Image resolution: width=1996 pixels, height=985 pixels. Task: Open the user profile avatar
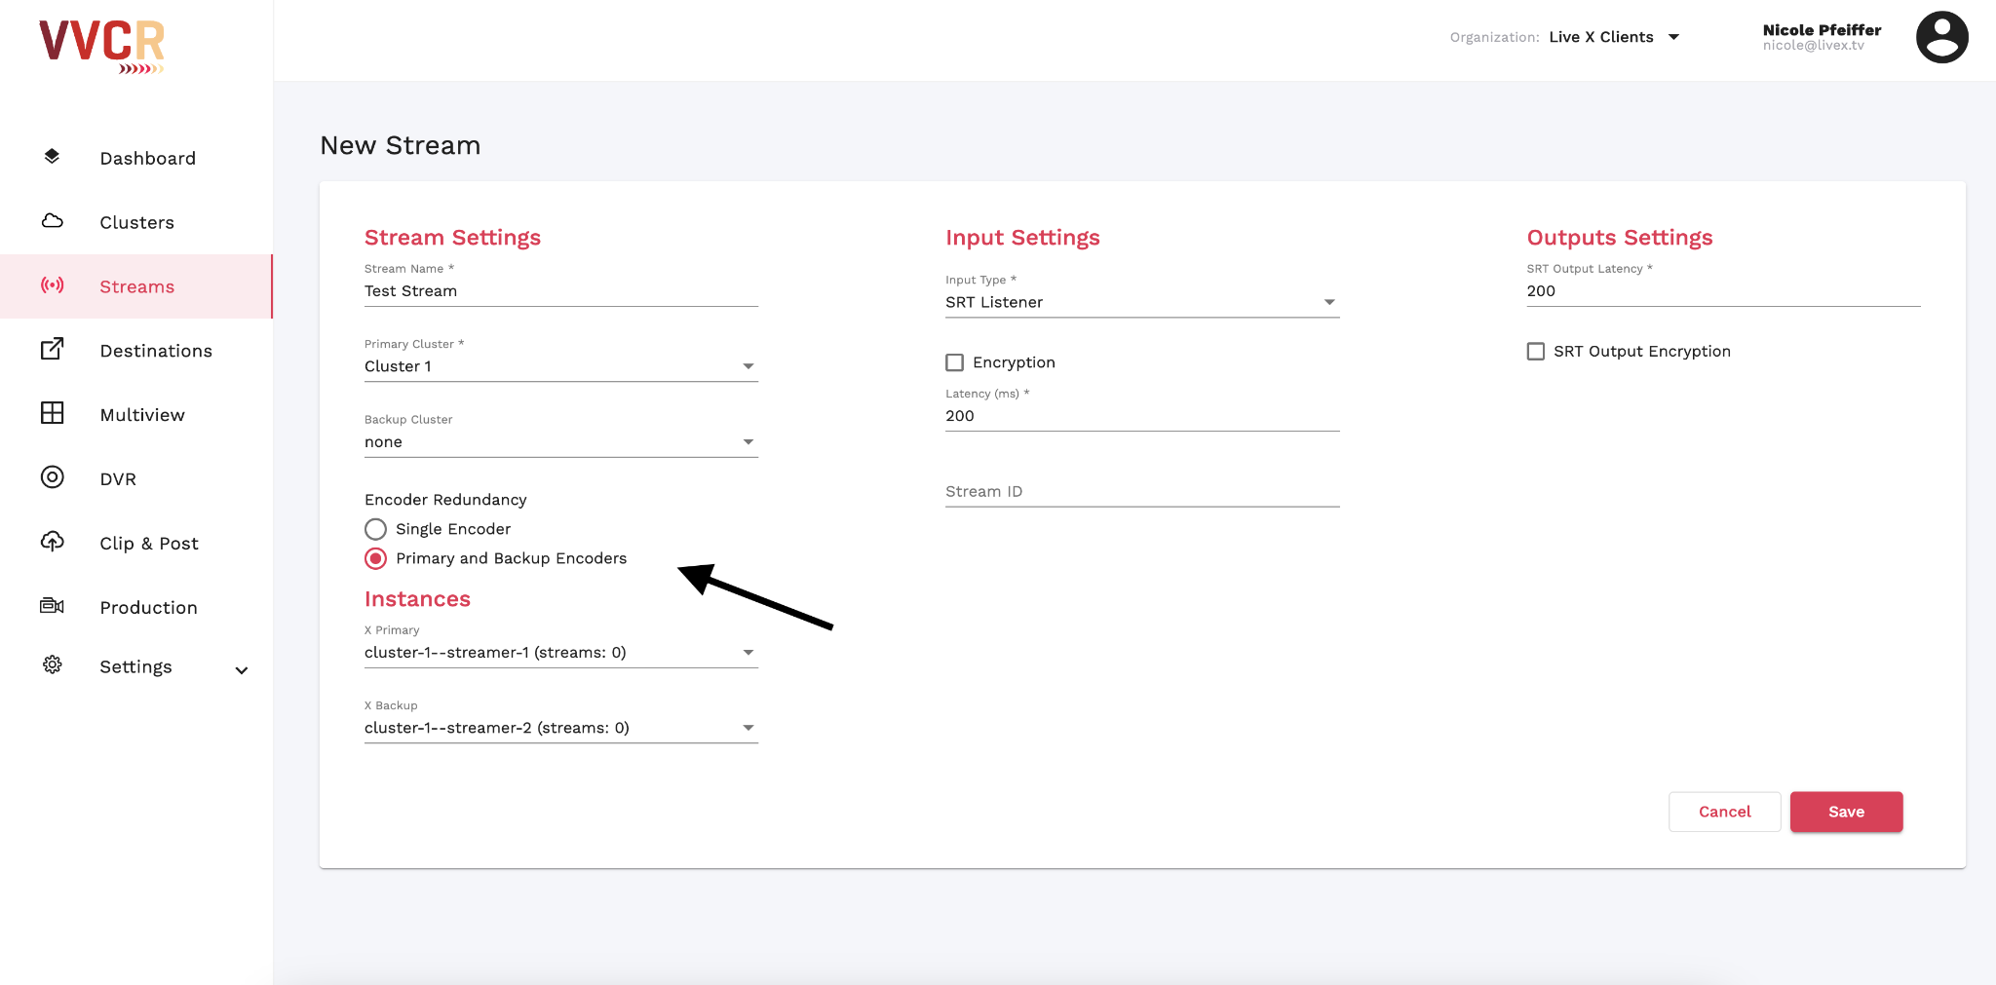pos(1941,37)
